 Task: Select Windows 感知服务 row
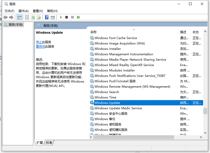pos(146,124)
